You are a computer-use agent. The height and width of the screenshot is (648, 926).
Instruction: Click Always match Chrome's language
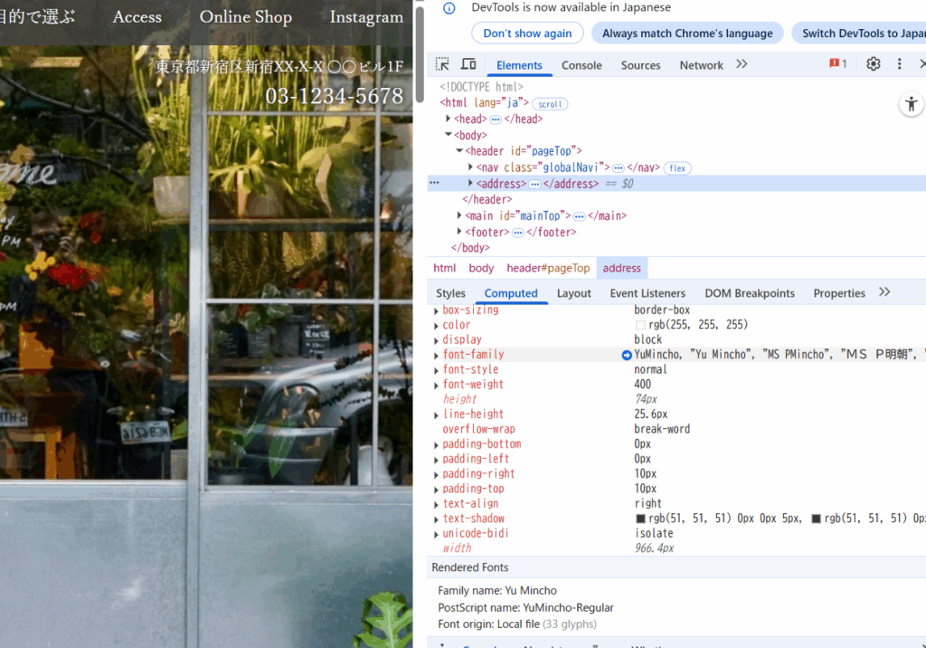point(687,33)
